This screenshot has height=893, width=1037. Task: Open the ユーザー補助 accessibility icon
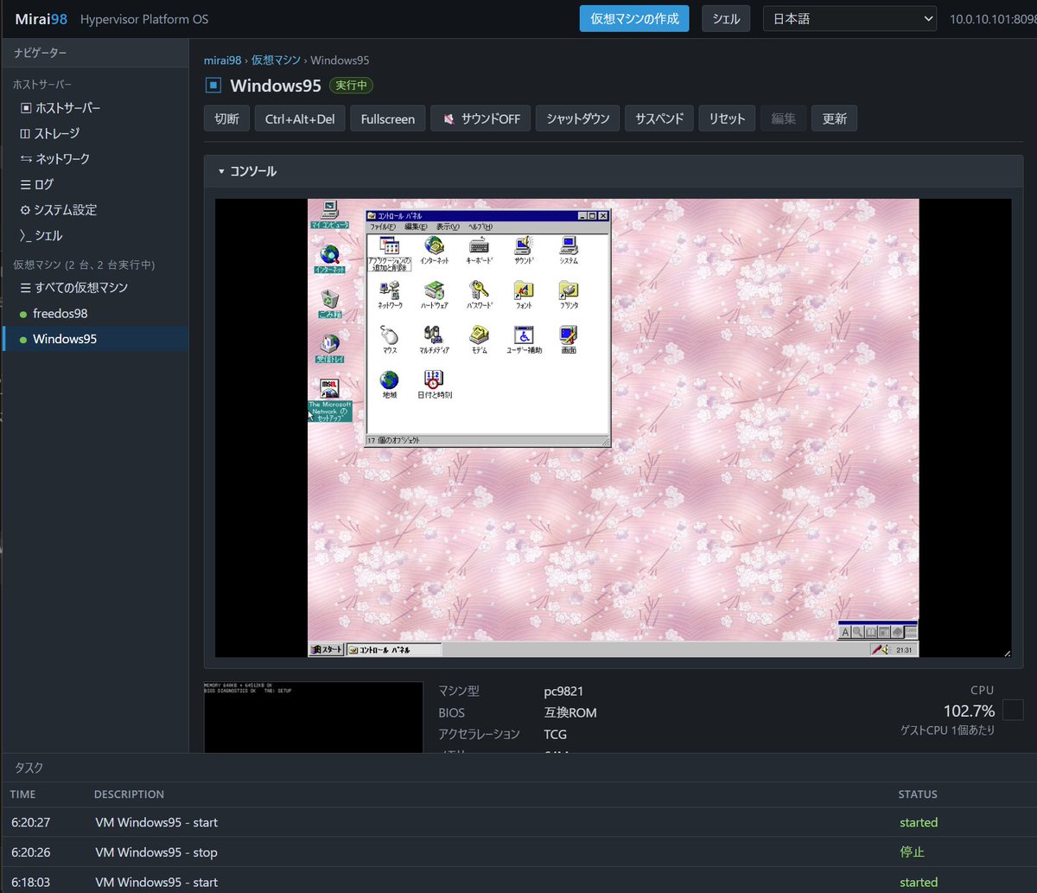coord(524,341)
